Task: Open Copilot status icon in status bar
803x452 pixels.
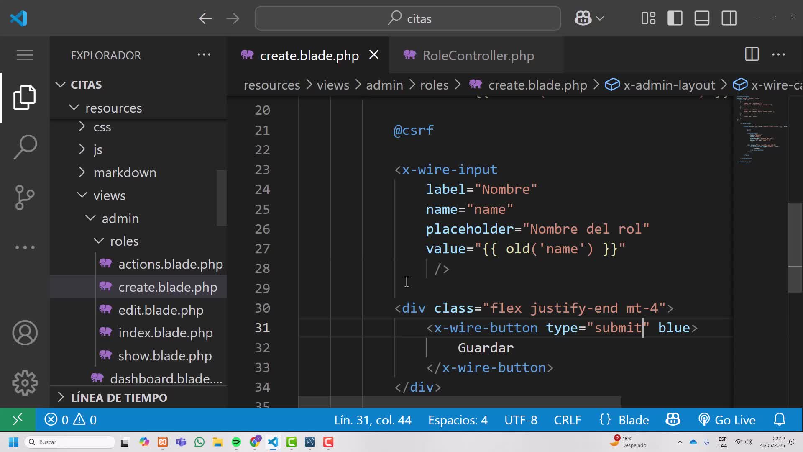Action: [673, 420]
